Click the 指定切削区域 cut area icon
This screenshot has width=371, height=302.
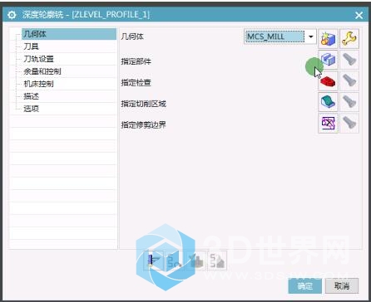[328, 102]
